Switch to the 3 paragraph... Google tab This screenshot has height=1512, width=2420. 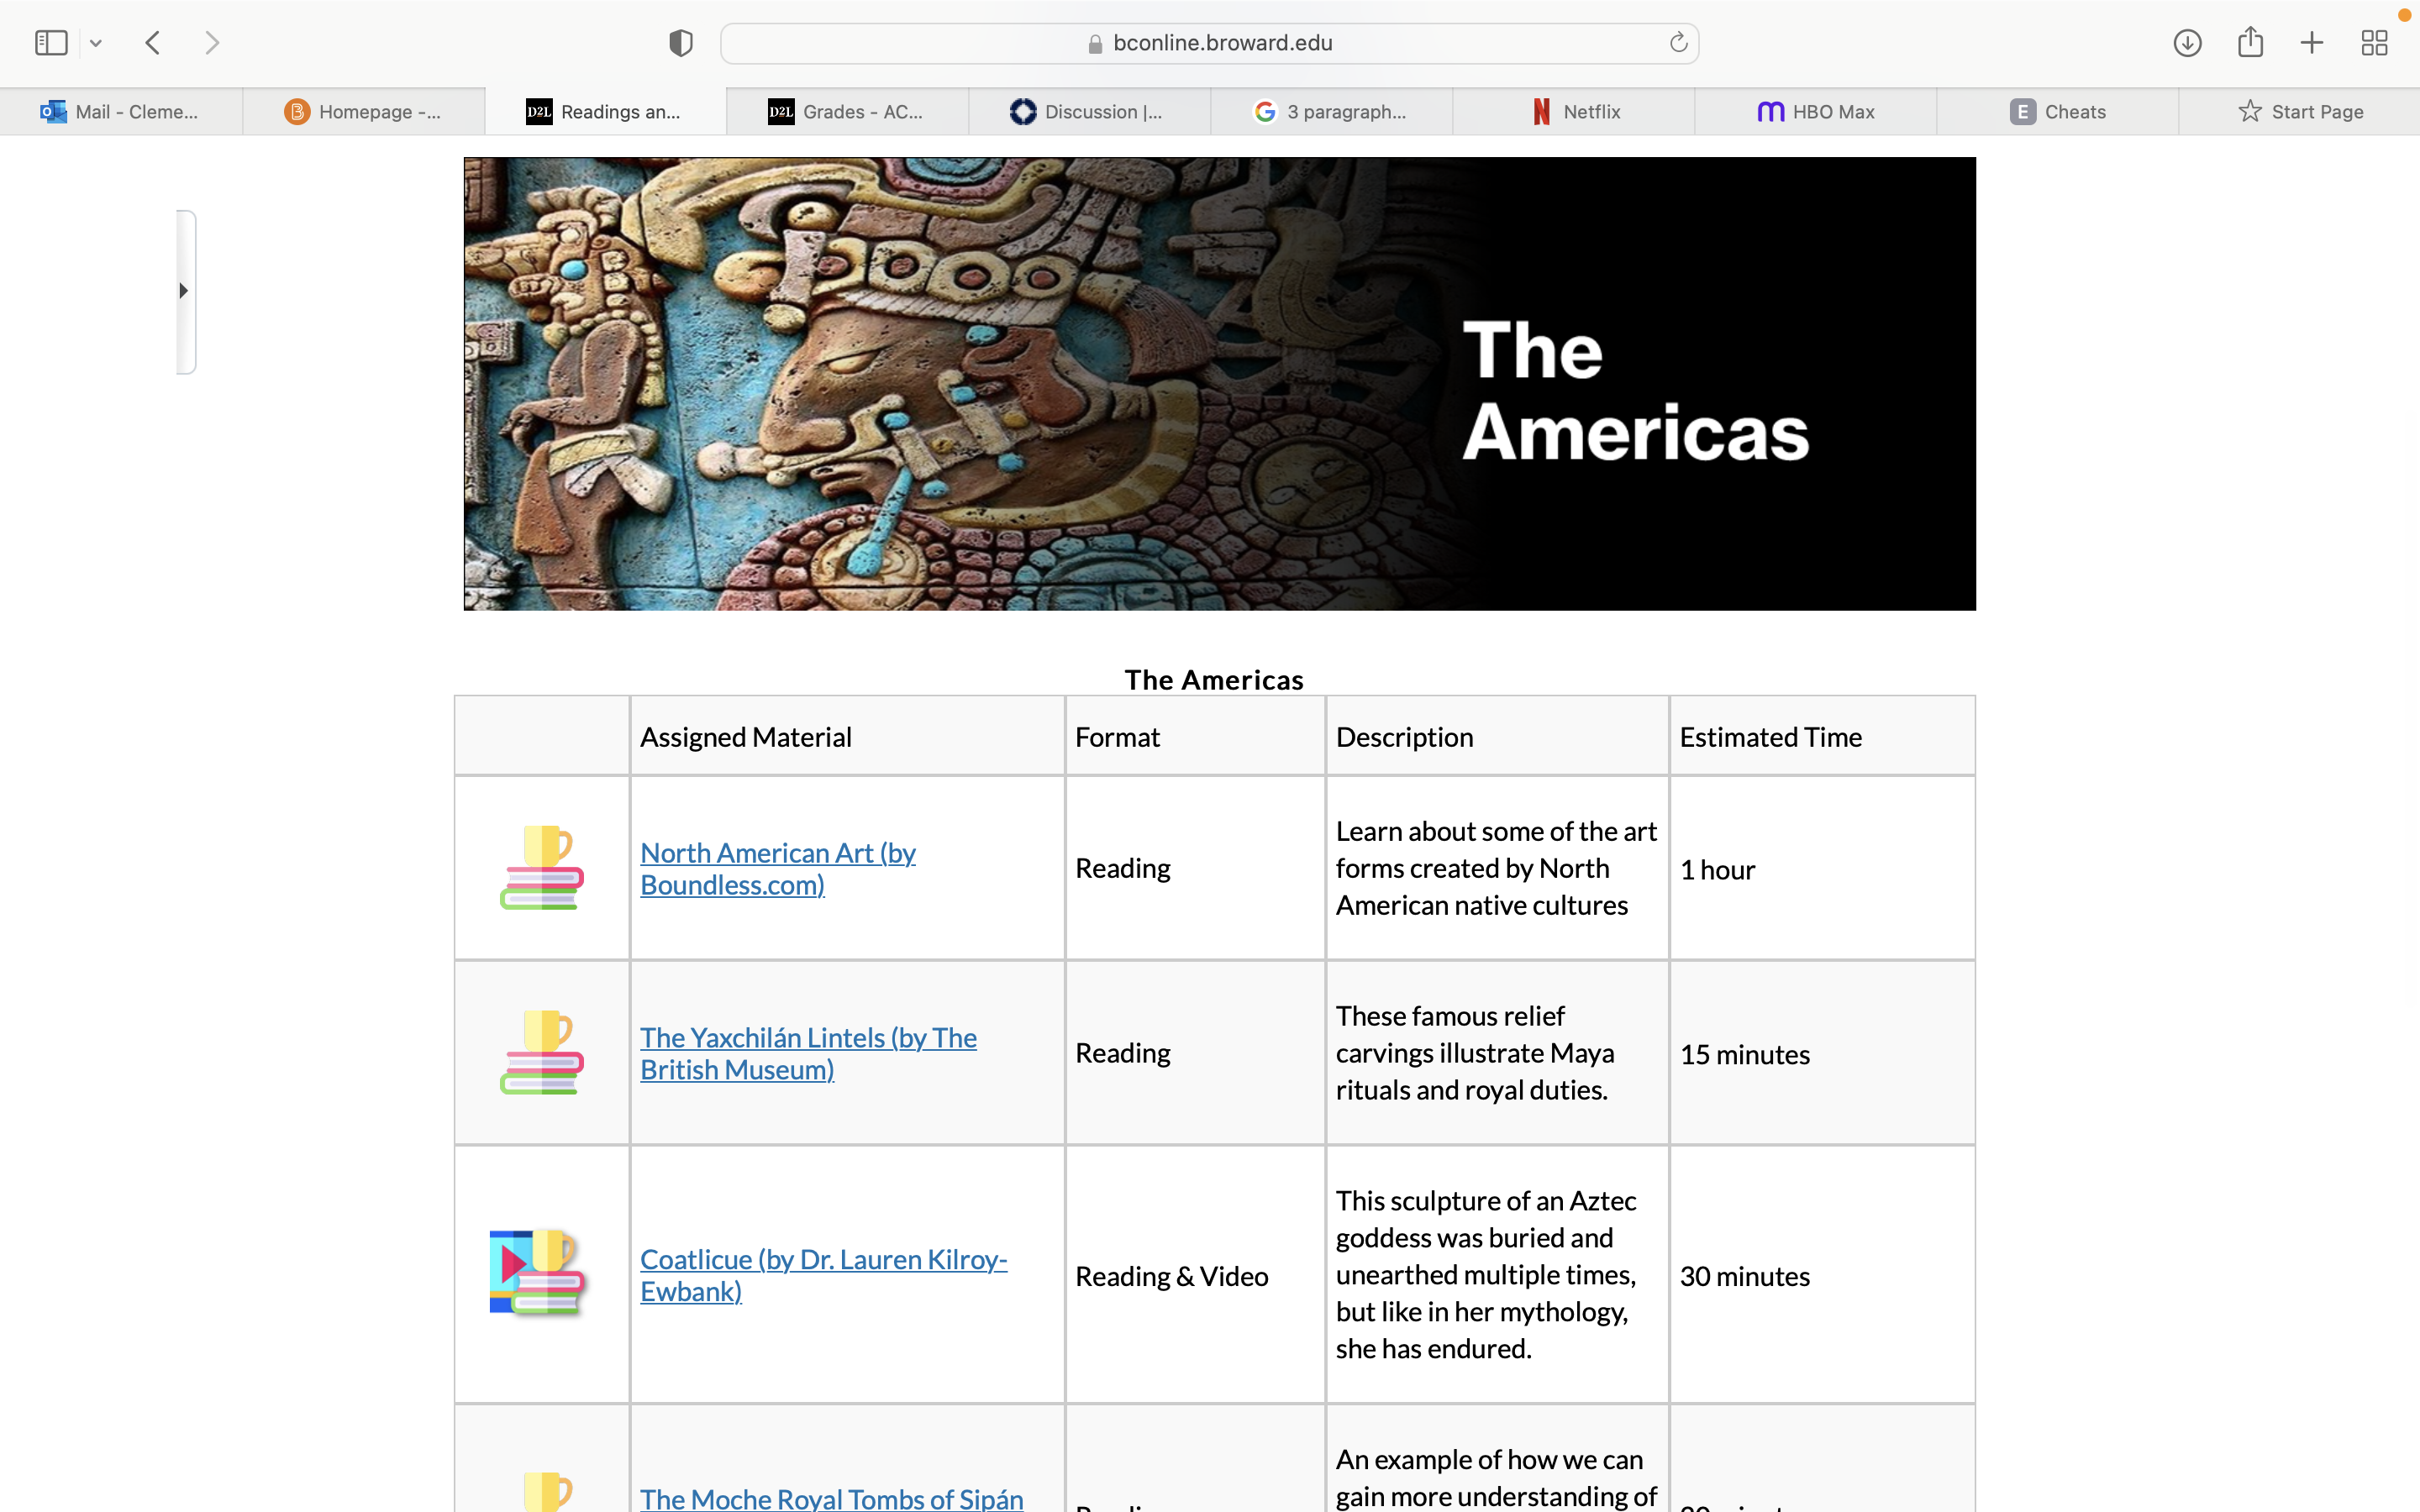(x=1331, y=112)
